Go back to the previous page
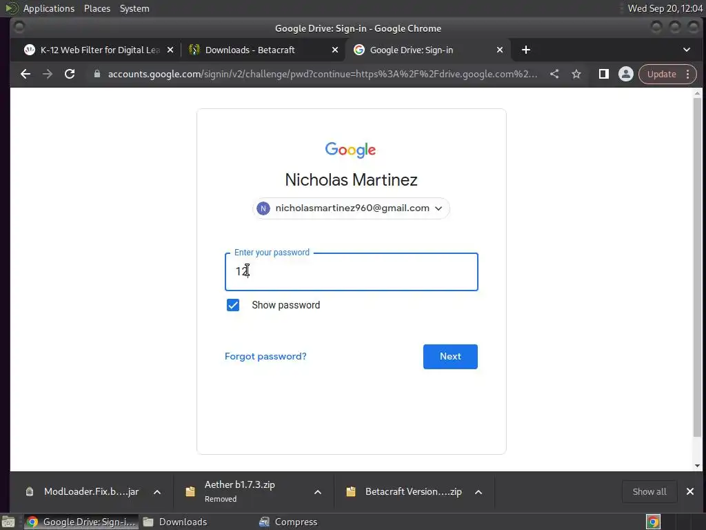The width and height of the screenshot is (706, 530). [26, 74]
